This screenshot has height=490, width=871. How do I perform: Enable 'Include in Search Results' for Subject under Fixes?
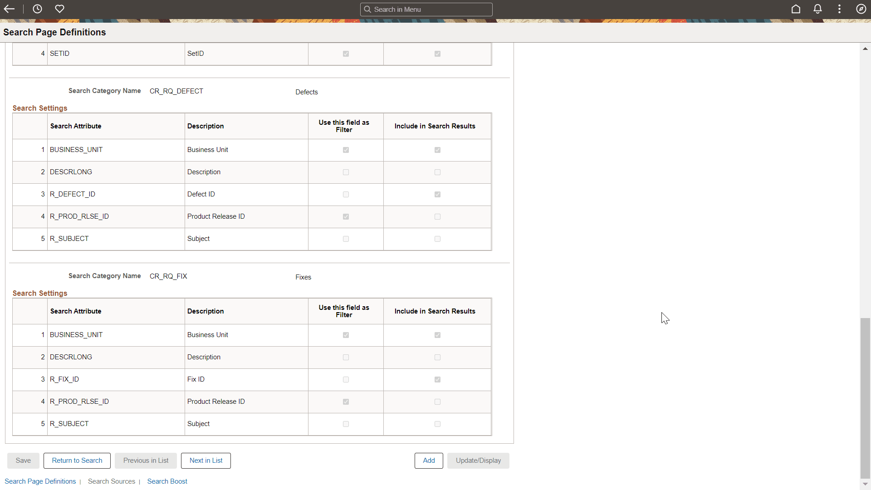437,424
